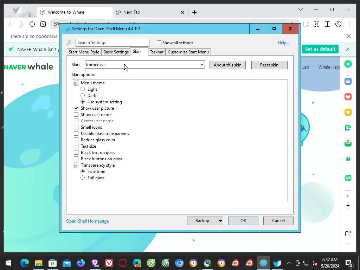Switch to Start Menu Style tab
The height and width of the screenshot is (270, 360).
point(84,52)
